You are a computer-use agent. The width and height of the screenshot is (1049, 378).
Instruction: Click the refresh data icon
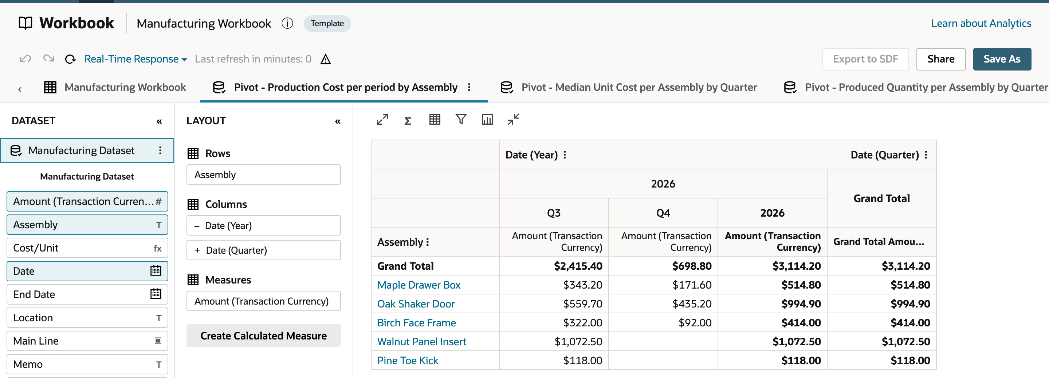tap(70, 59)
